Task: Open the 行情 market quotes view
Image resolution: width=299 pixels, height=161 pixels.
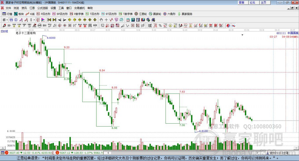Action: point(7,14)
